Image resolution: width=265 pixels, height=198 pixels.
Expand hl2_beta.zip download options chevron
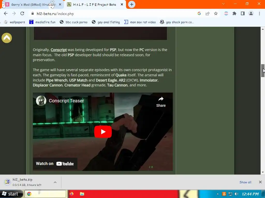tap(55, 182)
